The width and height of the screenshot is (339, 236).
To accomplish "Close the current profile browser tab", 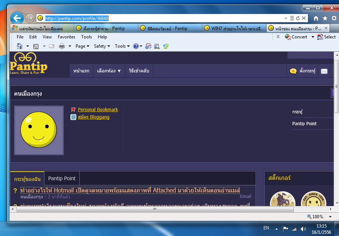I will 326,28.
